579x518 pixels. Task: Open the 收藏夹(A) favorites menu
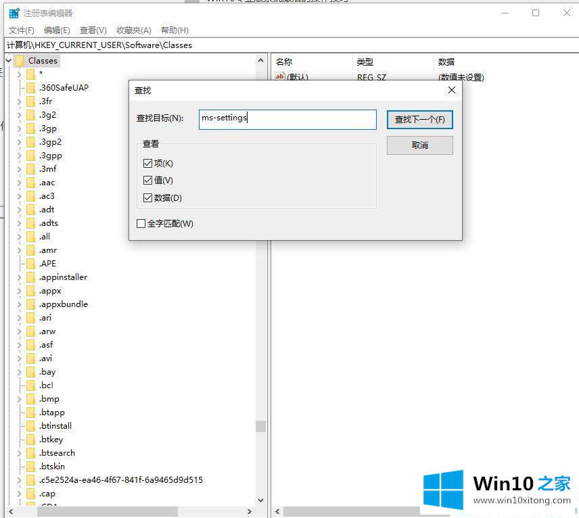click(133, 30)
